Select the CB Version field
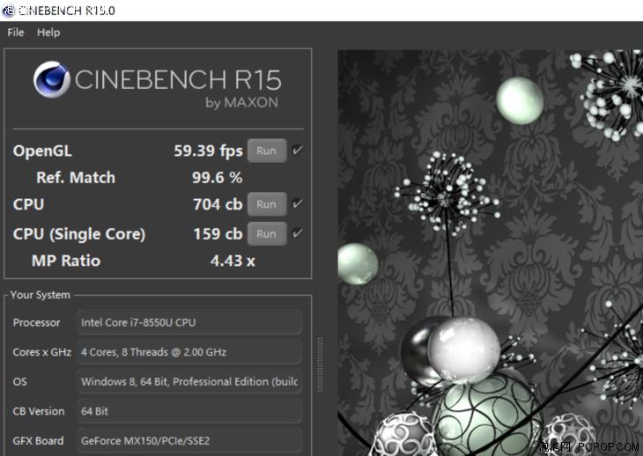 [189, 411]
